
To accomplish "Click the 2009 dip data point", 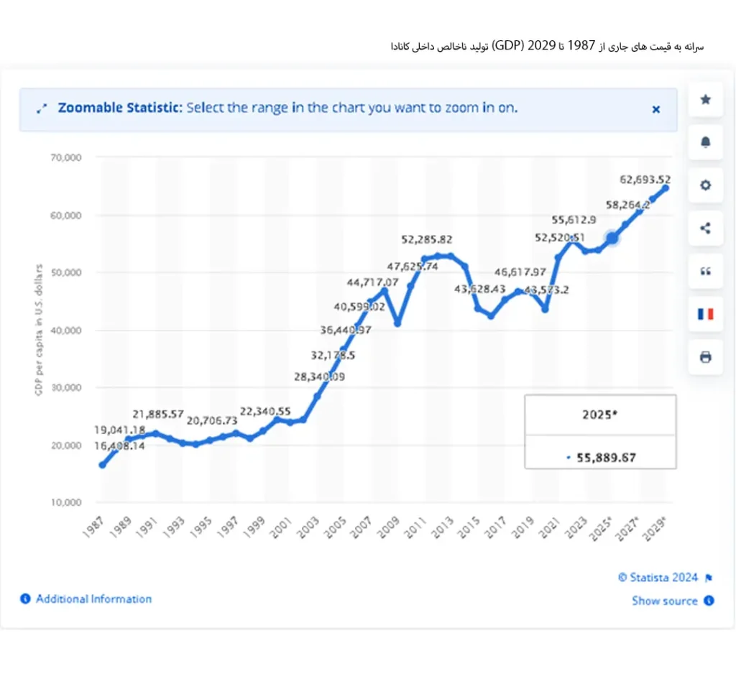I will pos(397,323).
